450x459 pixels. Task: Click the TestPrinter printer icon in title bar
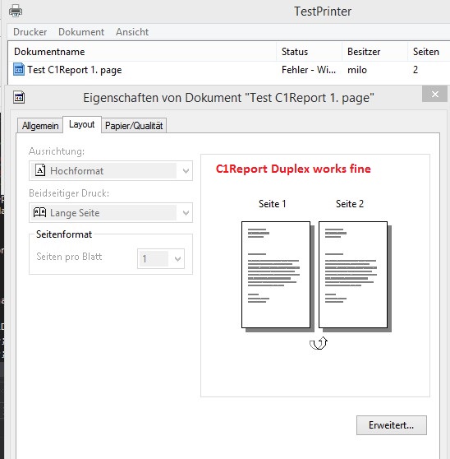point(16,11)
